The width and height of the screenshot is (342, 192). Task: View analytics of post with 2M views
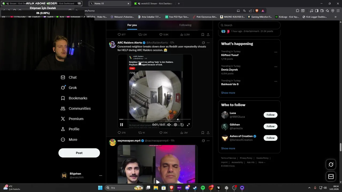(184, 133)
